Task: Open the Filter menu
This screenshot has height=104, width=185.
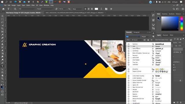Action: point(33,5)
